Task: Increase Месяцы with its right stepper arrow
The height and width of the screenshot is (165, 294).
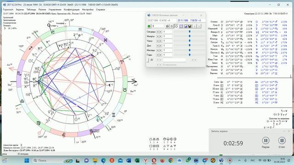Action: click(x=160, y=50)
